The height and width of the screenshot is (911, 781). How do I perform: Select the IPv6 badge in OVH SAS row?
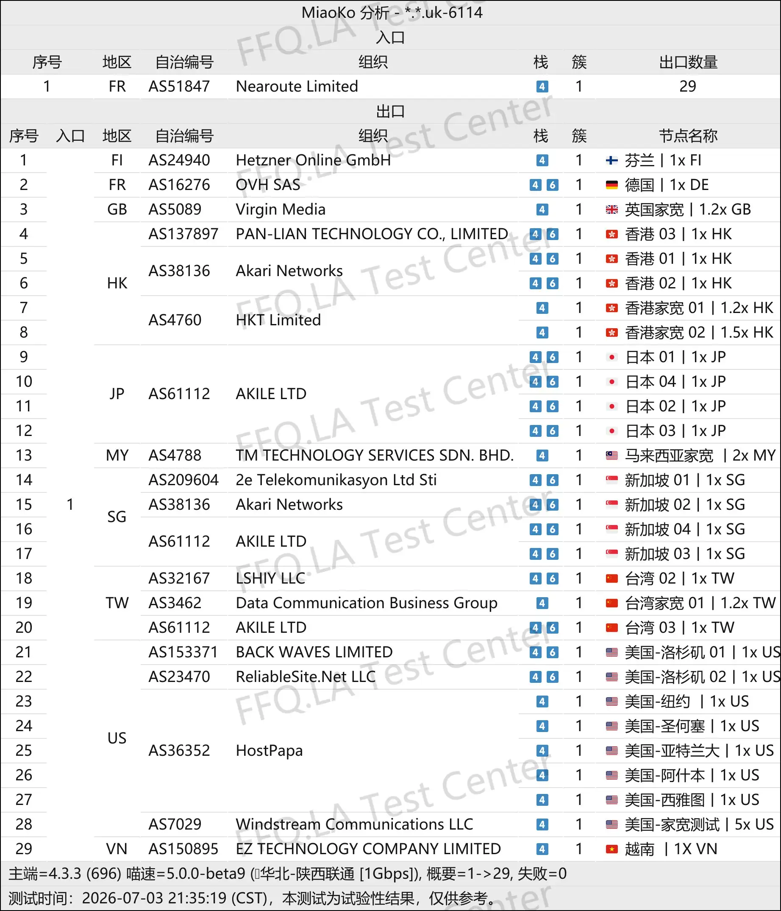click(x=552, y=185)
